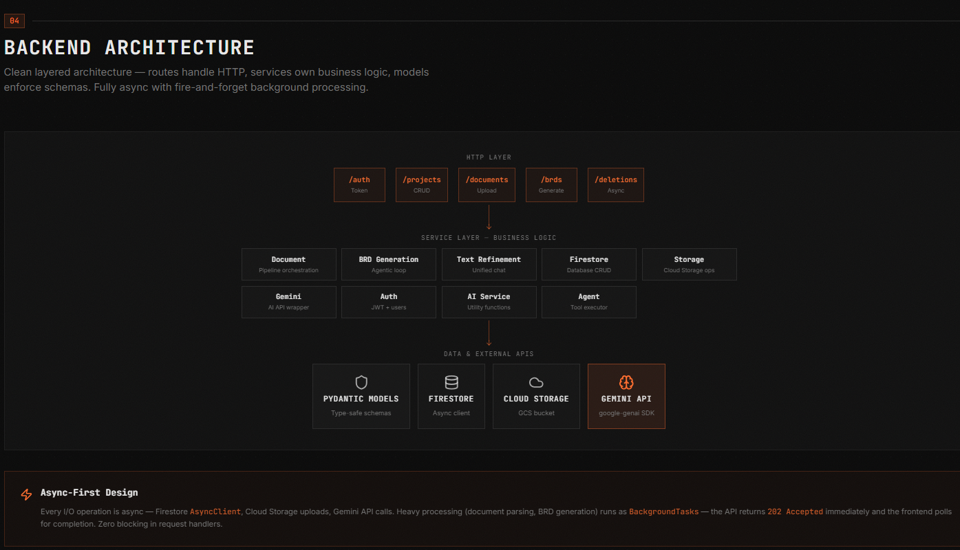The height and width of the screenshot is (550, 960).
Task: Click the cloud icon above Cloud Storage
Action: click(536, 382)
